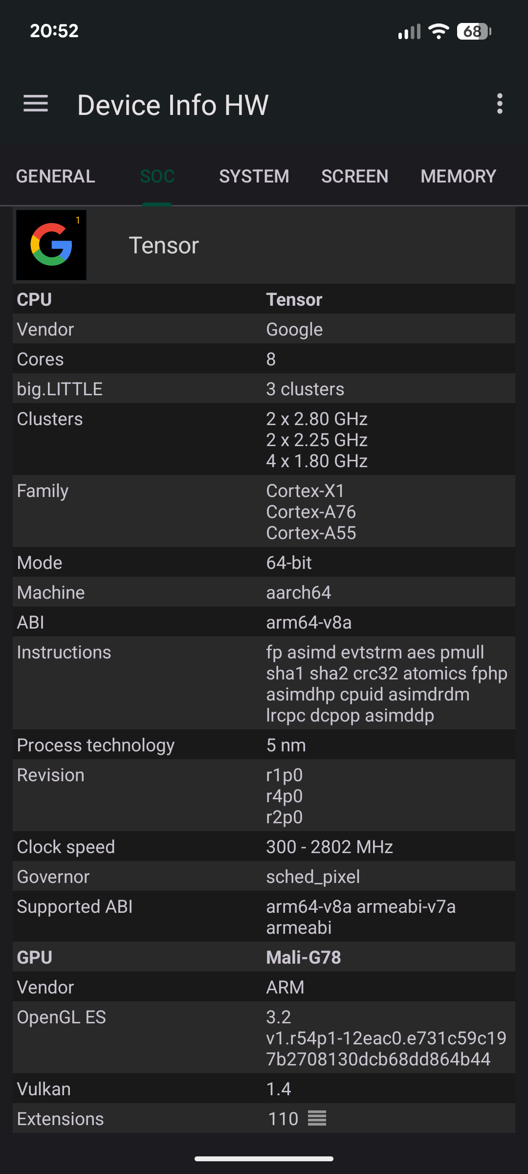This screenshot has height=1174, width=528.
Task: Select the Governor sched_pixel row
Action: (x=264, y=877)
